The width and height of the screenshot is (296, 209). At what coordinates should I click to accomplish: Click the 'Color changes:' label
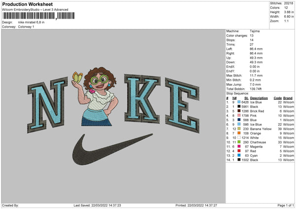237,35
